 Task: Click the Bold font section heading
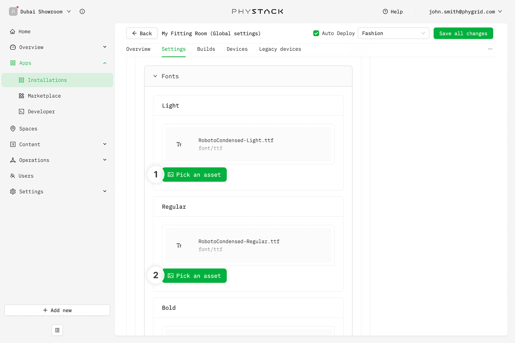tap(169, 308)
